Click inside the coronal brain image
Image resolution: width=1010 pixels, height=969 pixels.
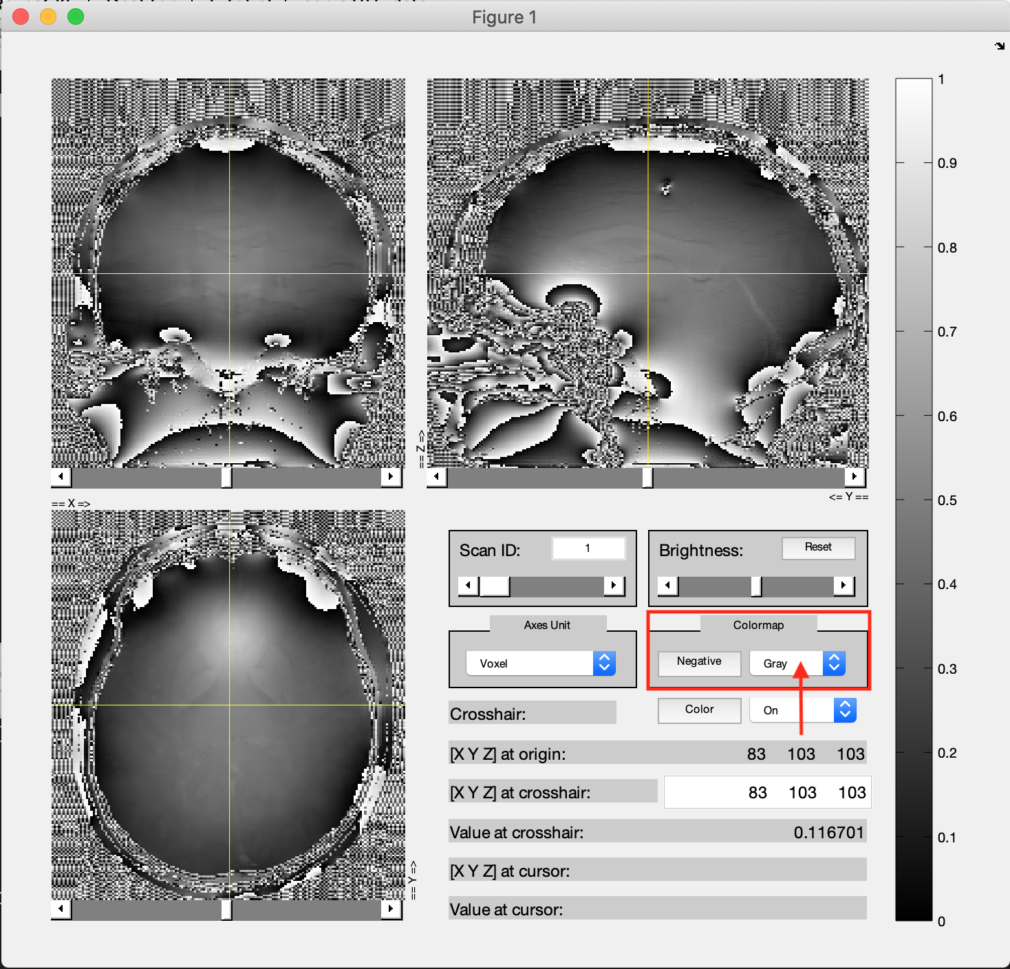tap(228, 273)
